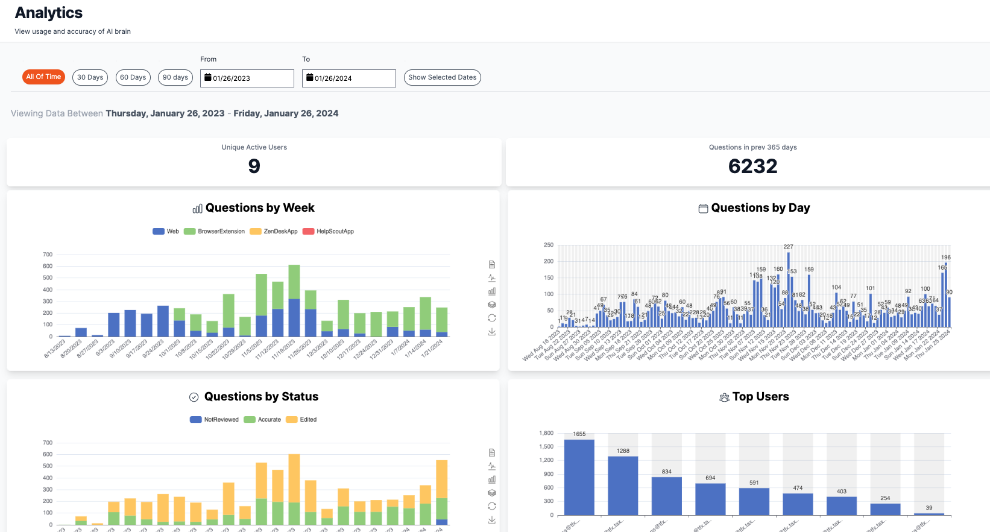
Task: Click the top user bar showing 1655
Action: (579, 477)
